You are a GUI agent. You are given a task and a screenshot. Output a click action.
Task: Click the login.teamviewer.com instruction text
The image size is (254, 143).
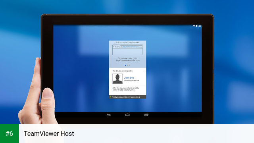coord(128,59)
